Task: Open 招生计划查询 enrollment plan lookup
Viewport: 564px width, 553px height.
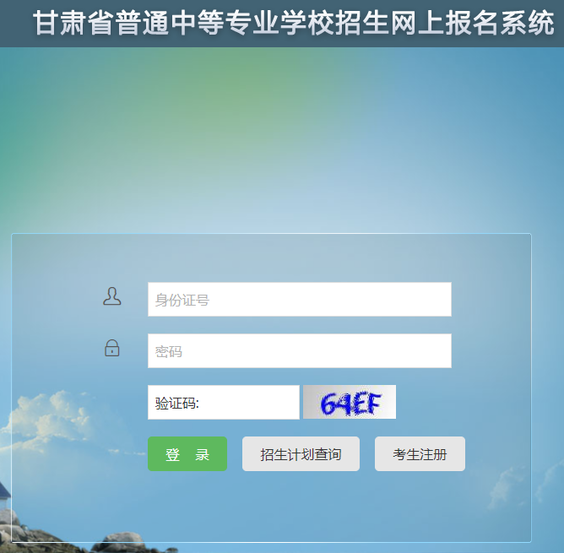Action: tap(301, 454)
